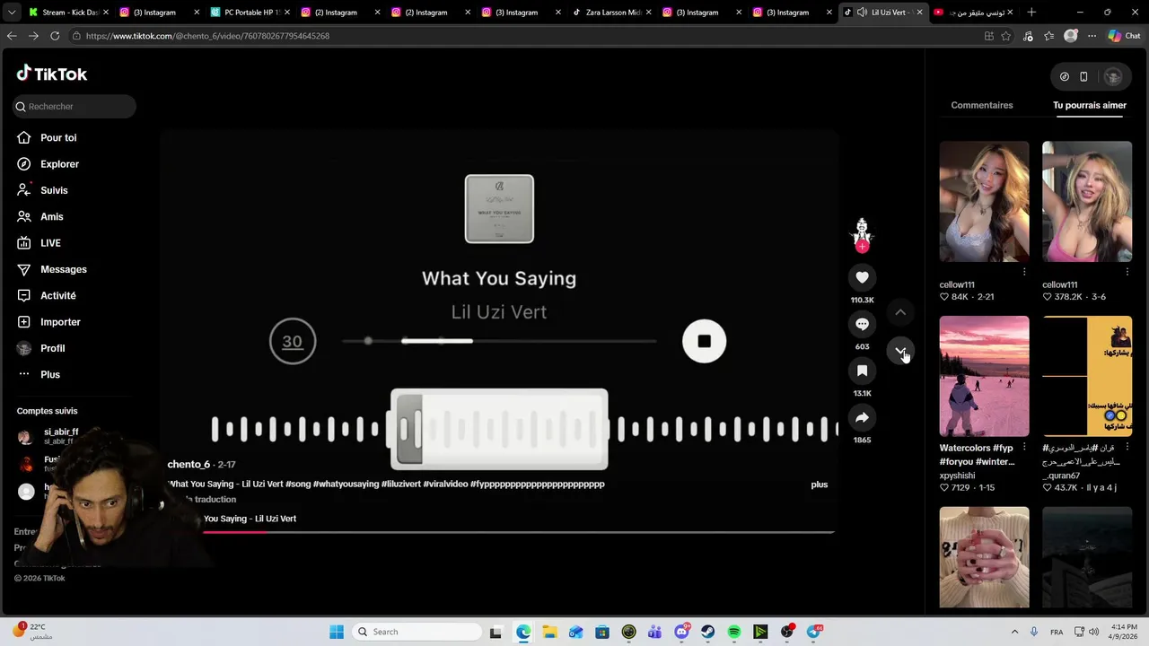Expand the caption with the plus link

819,484
